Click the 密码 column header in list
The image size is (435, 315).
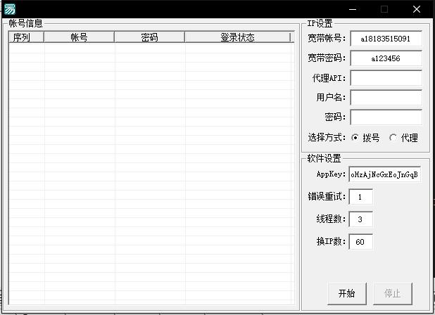pyautogui.click(x=149, y=37)
